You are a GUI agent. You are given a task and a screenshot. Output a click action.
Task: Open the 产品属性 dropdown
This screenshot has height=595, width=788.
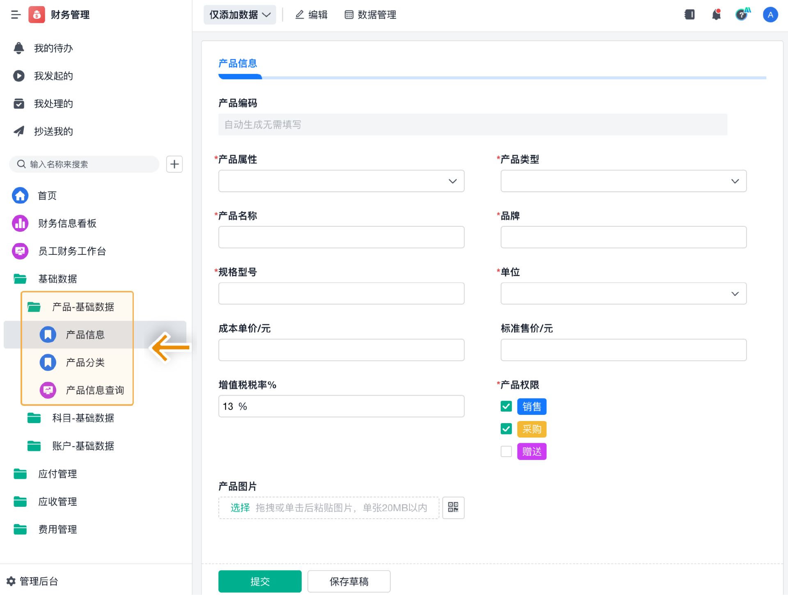(341, 181)
